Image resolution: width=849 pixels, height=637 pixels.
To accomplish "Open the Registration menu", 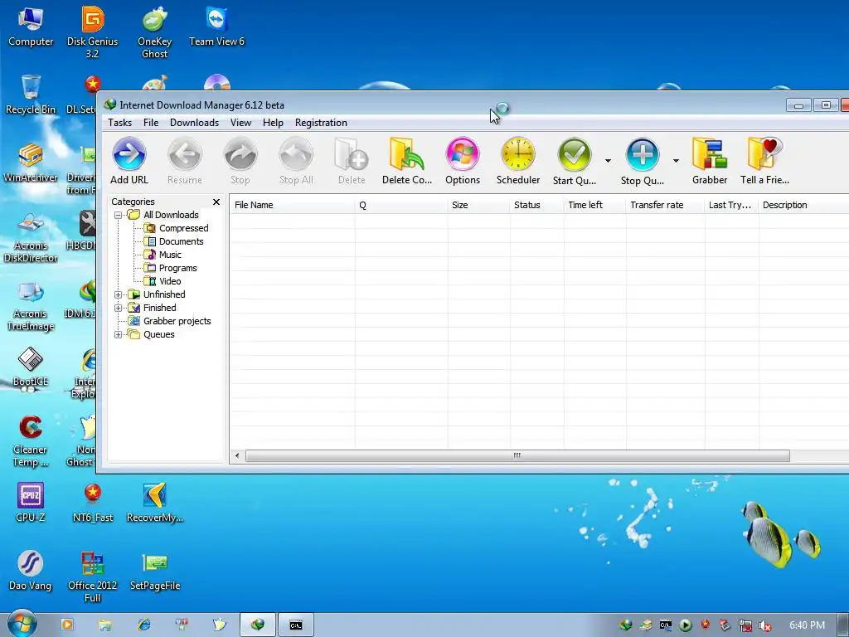I will tap(321, 123).
